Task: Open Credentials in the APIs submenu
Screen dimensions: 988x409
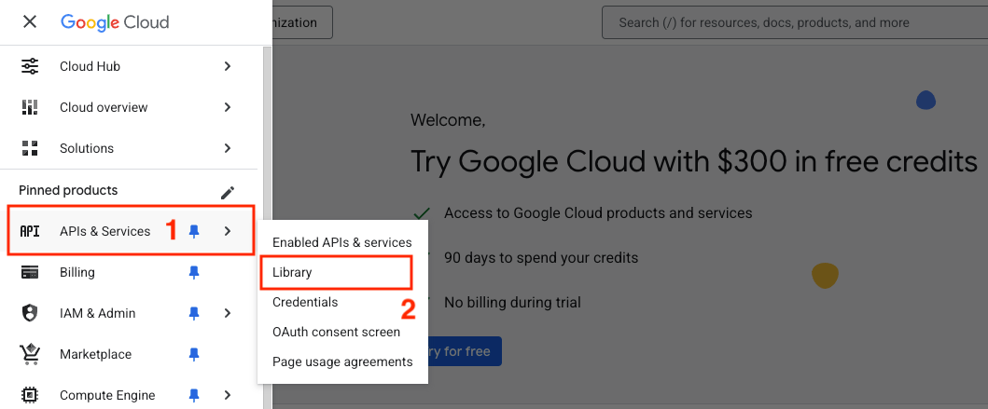Action: 305,302
